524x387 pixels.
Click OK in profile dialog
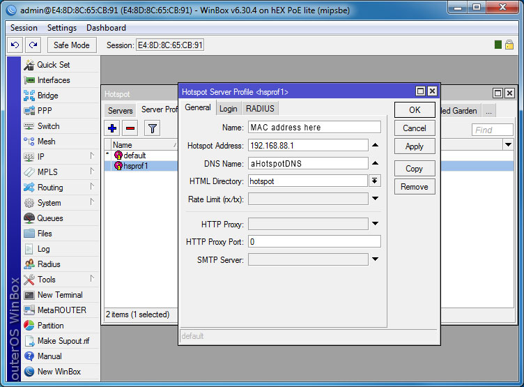[x=415, y=110]
